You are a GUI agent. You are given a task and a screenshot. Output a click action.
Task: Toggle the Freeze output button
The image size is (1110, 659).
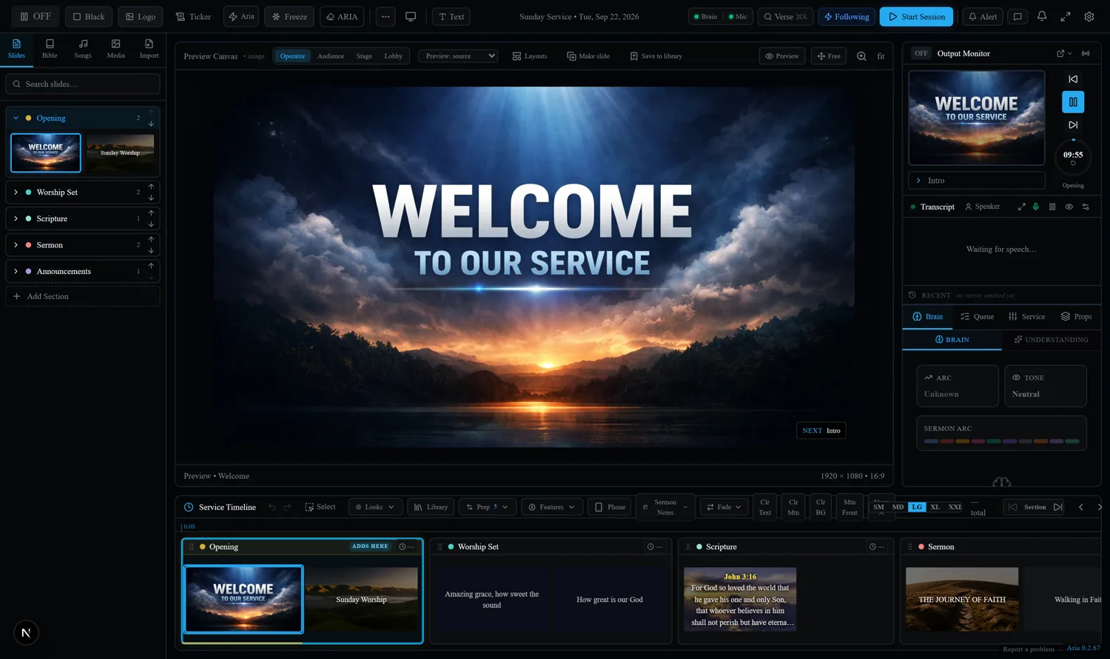(x=289, y=16)
